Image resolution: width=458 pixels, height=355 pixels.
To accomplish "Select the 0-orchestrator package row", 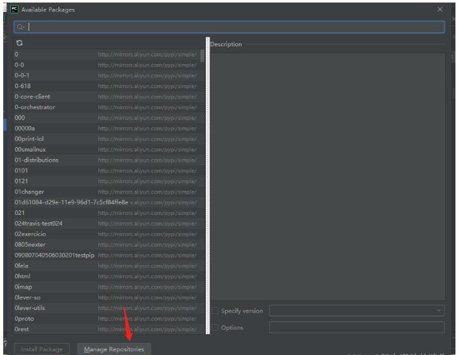I will click(x=35, y=107).
